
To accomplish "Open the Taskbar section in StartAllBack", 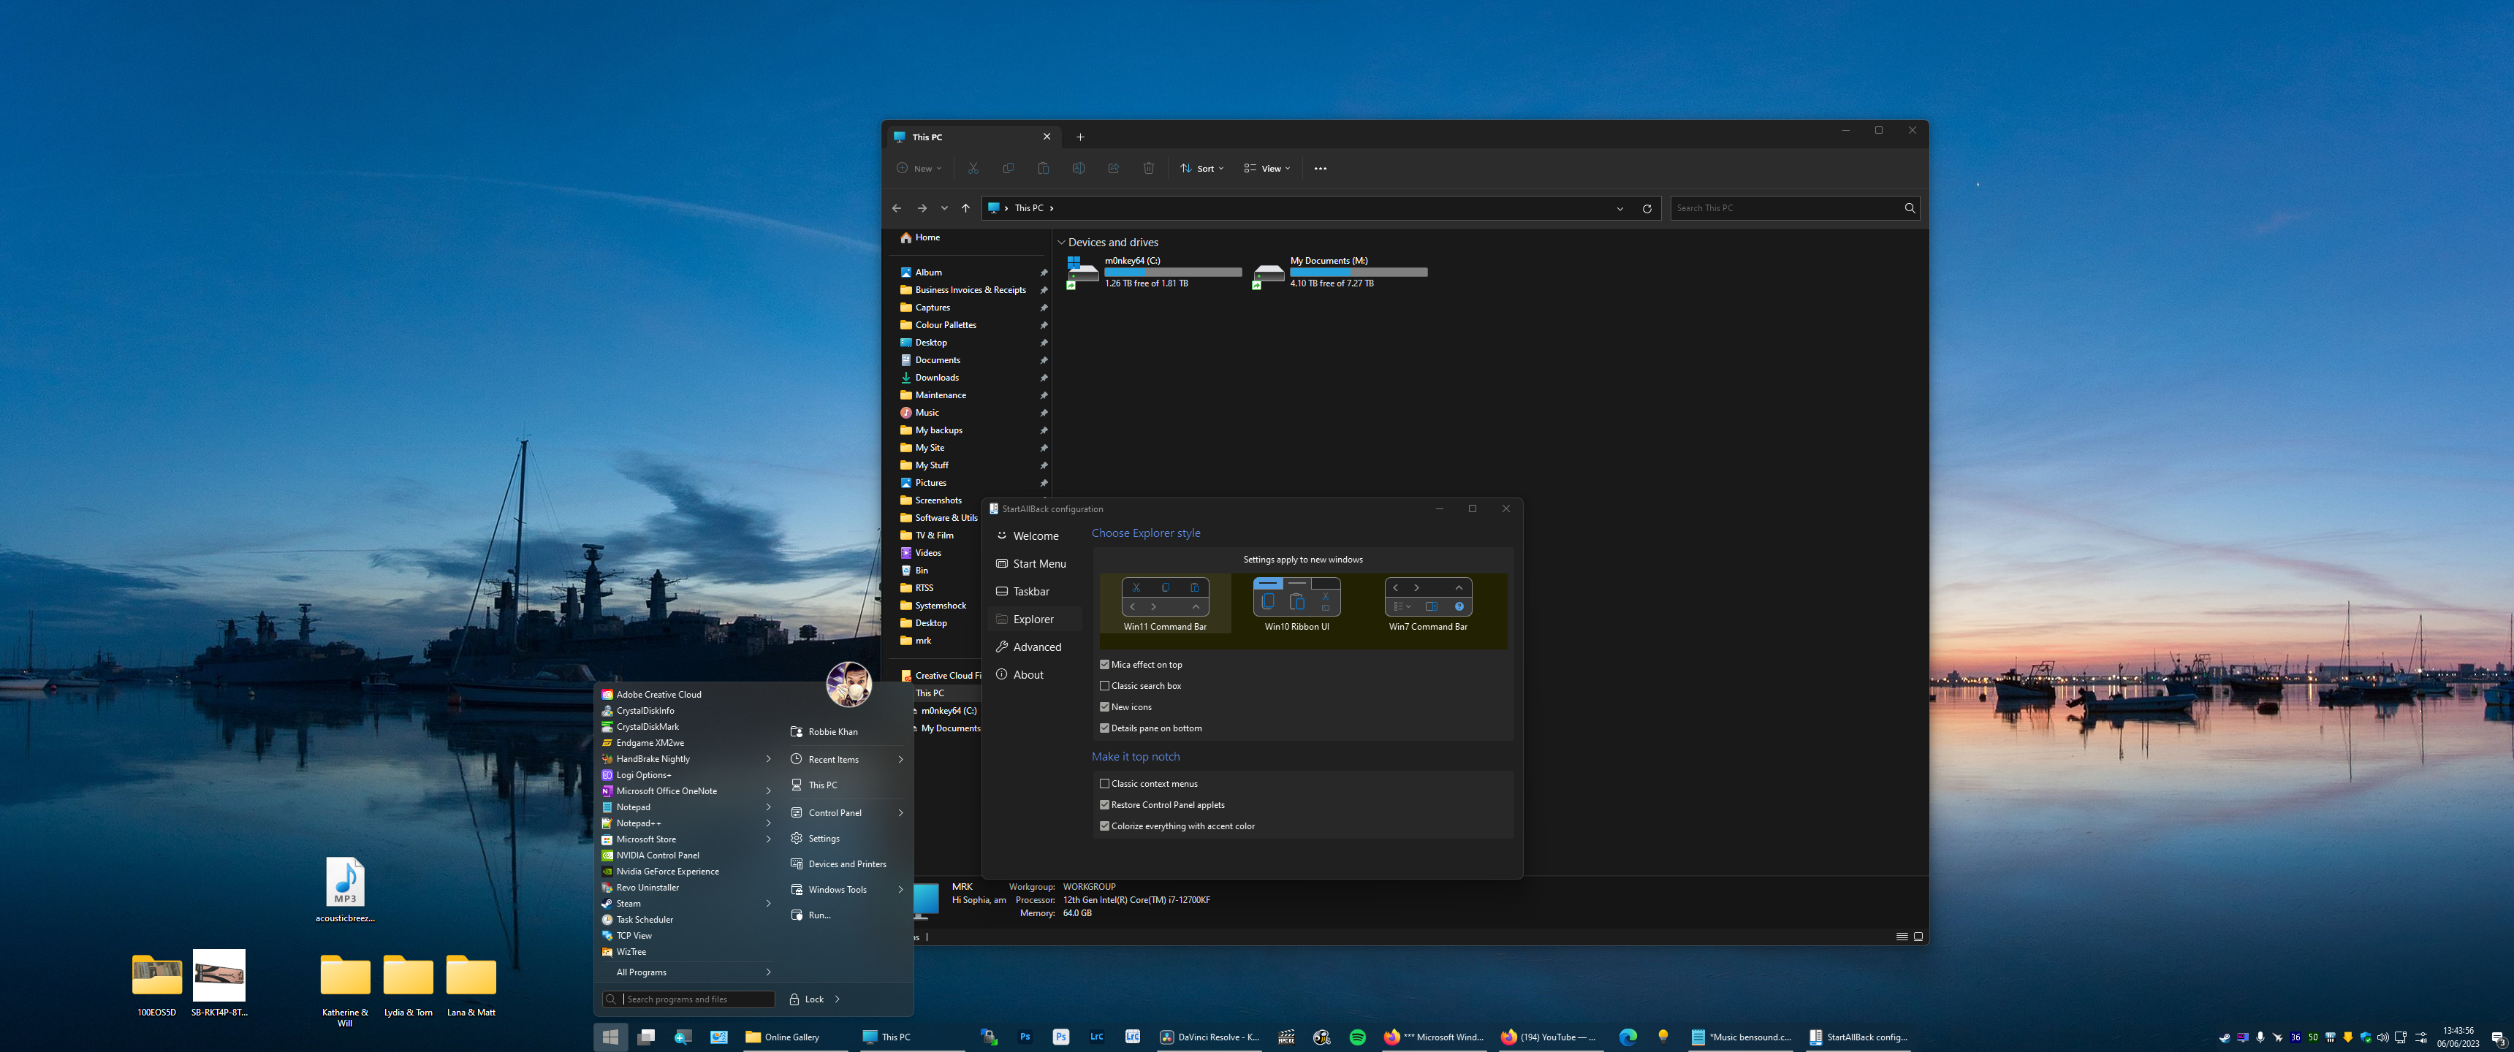I will [x=1030, y=591].
